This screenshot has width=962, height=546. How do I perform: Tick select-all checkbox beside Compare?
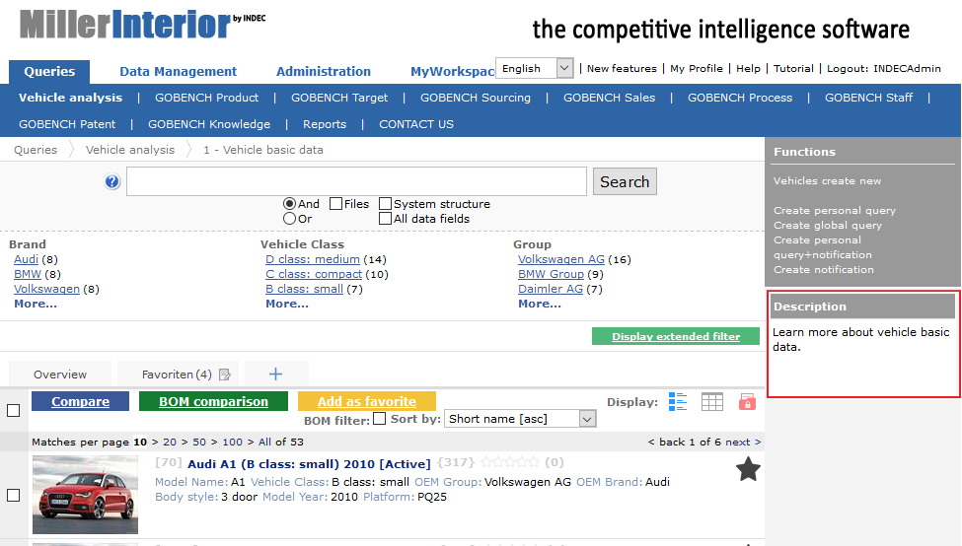14,411
